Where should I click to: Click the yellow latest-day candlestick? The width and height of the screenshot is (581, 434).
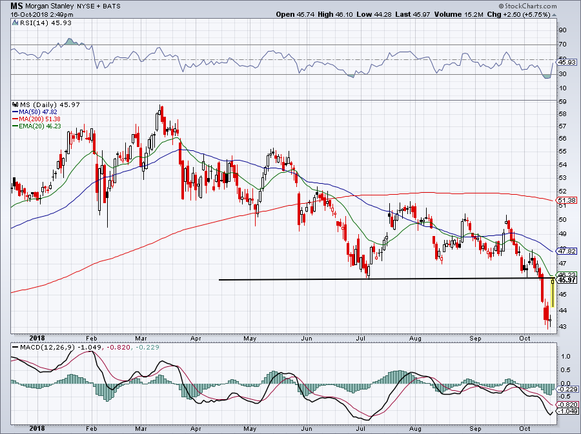click(553, 293)
